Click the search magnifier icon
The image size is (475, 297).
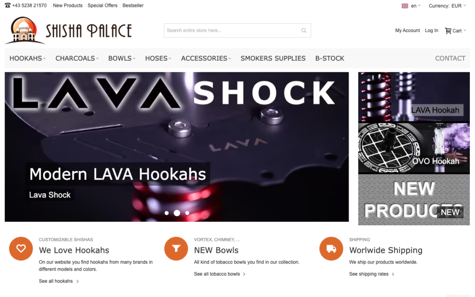pyautogui.click(x=303, y=30)
